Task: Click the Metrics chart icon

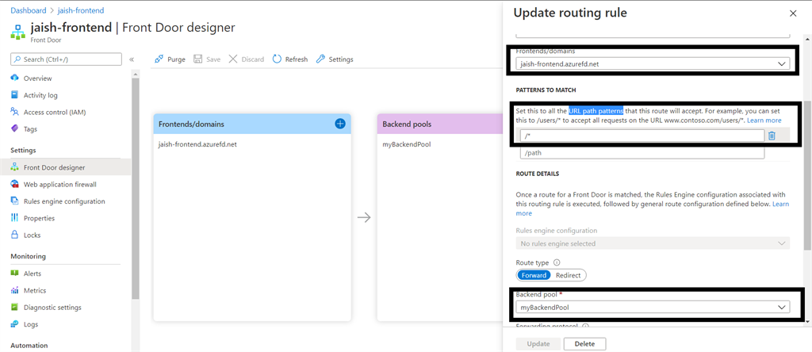Action: point(14,290)
